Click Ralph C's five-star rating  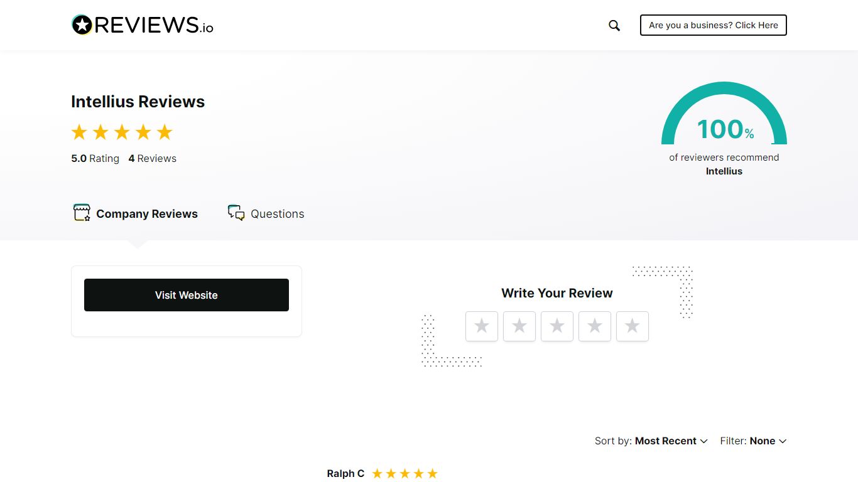click(405, 474)
